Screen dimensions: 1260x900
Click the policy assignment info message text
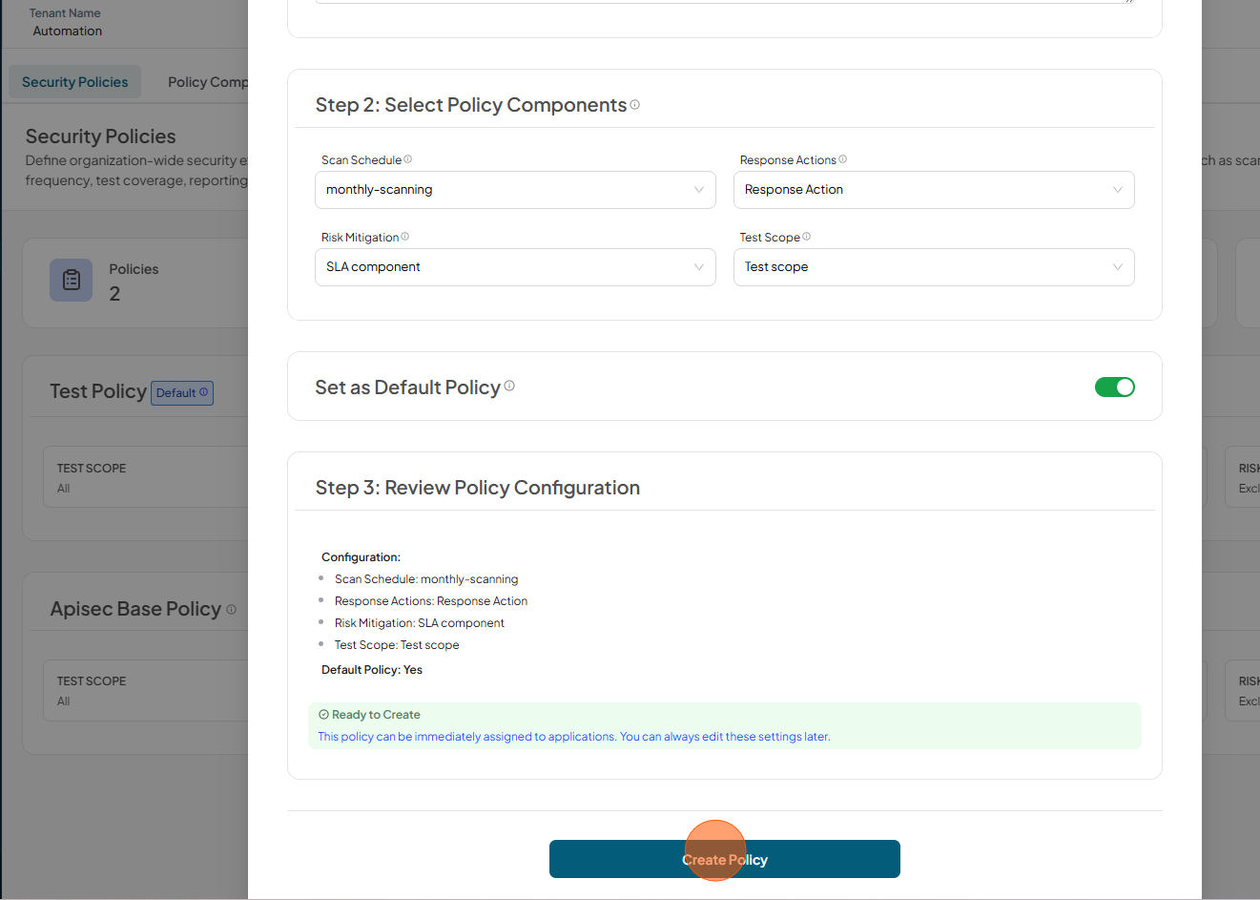(574, 737)
